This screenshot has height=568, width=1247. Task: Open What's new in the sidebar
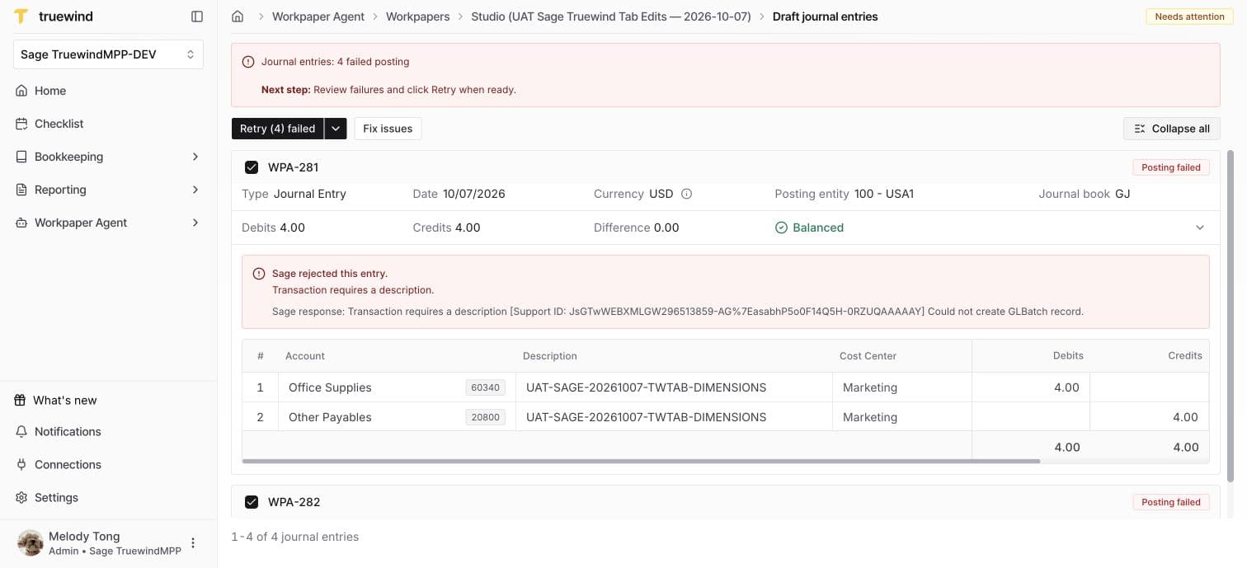click(x=108, y=400)
